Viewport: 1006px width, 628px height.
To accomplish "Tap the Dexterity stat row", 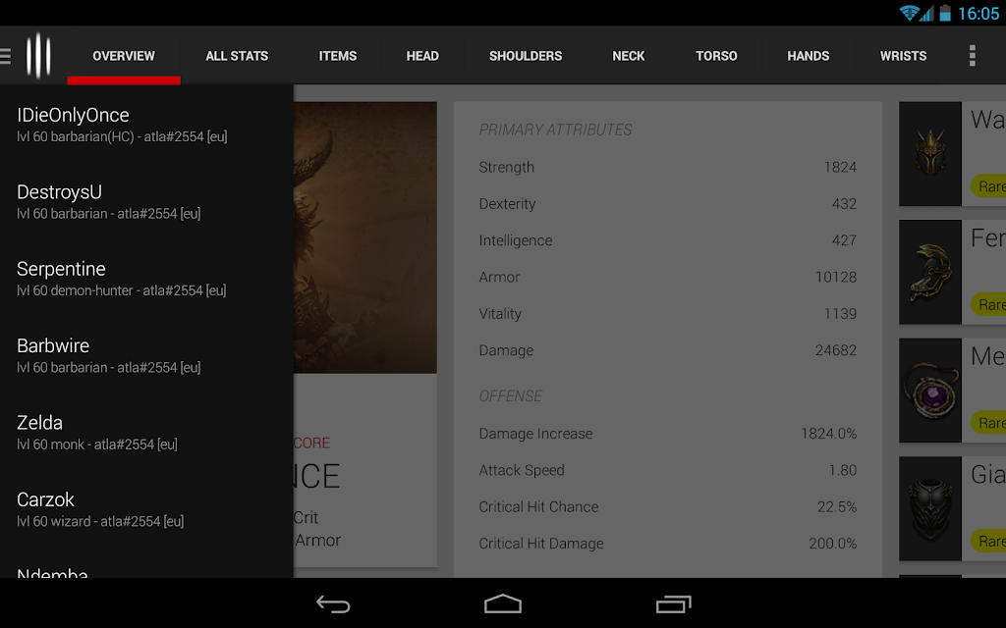I will [667, 204].
